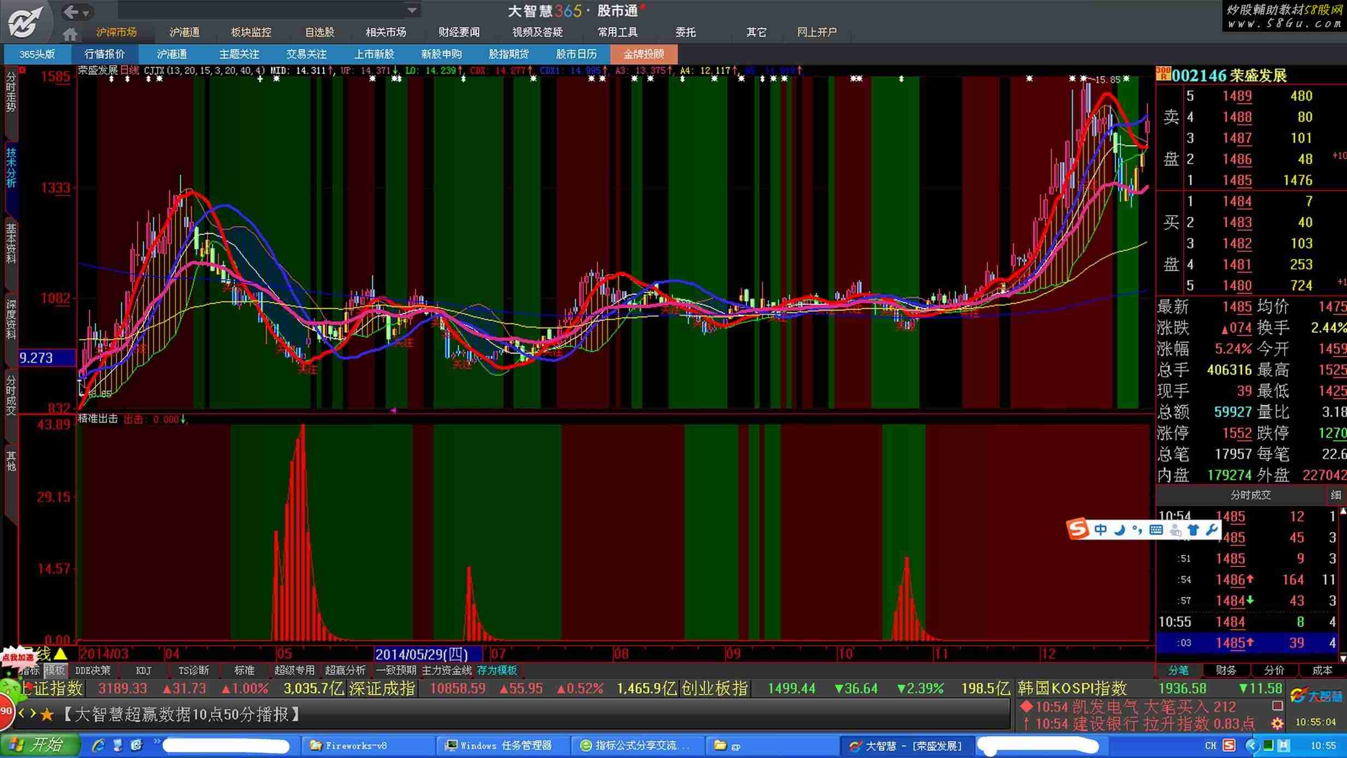
Task: Toggle punctuation mode on Sogou bar
Action: 1137,529
